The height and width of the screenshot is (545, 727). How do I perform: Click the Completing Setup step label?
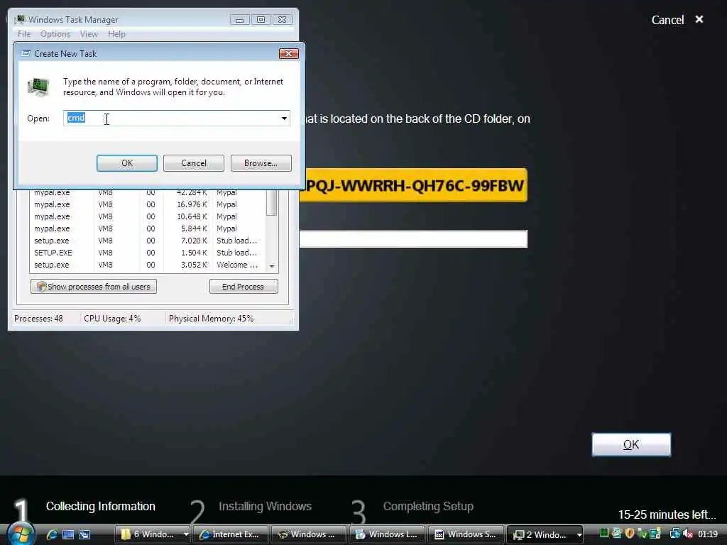428,506
